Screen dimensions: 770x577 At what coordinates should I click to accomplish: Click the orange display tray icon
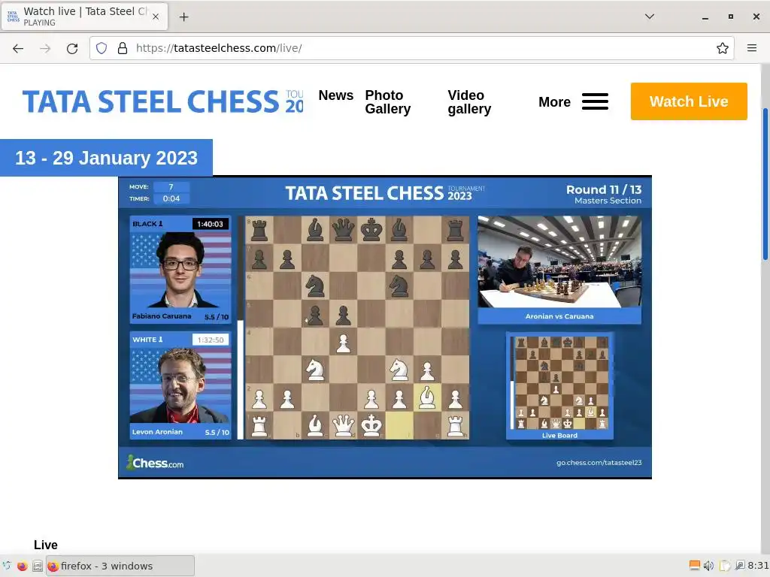pyautogui.click(x=694, y=565)
